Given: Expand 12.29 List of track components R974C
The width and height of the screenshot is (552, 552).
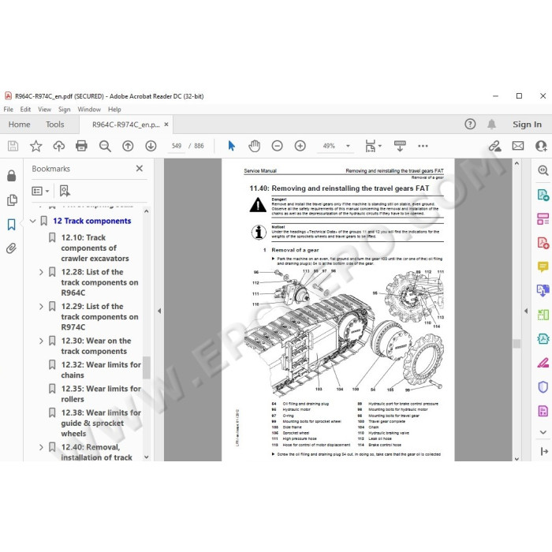Looking at the screenshot, I should pos(41,307).
